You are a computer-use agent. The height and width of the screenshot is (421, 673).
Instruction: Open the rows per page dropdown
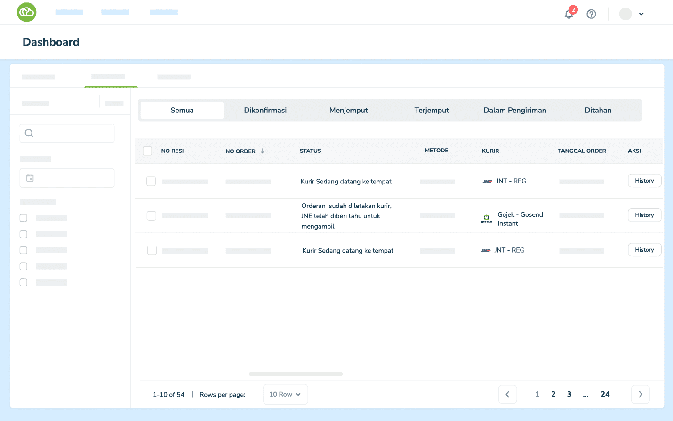[x=285, y=394]
